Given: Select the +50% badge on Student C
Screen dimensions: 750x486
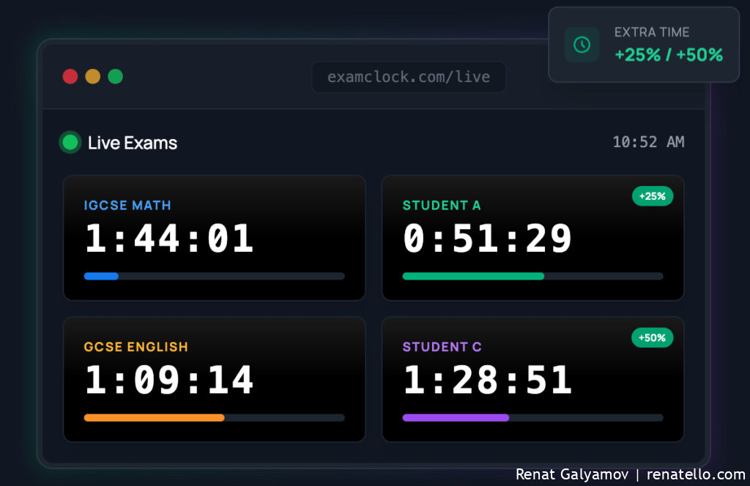Looking at the screenshot, I should pyautogui.click(x=652, y=337).
